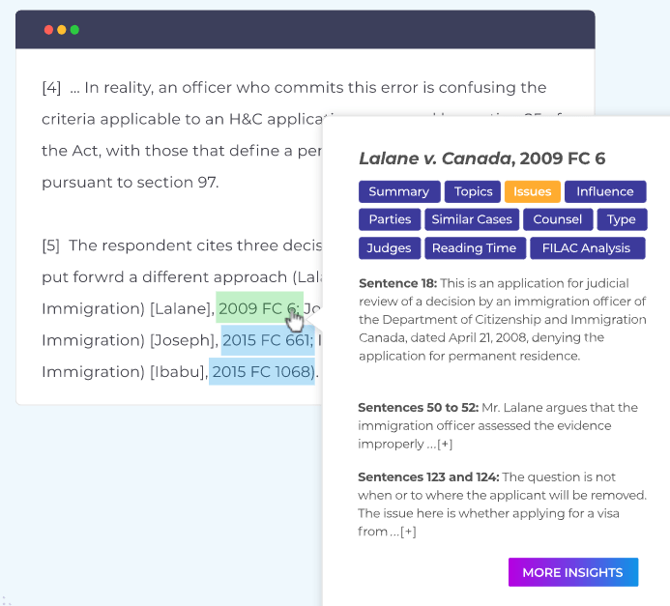
Task: Show the Reading Time tab
Action: pos(475,248)
